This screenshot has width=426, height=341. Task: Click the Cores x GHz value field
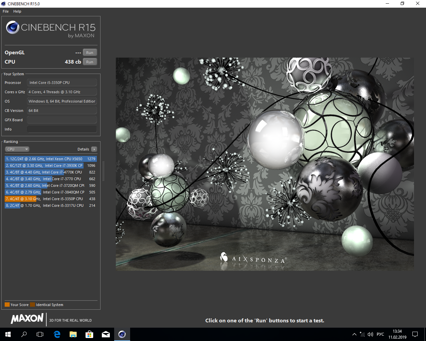[x=62, y=92]
